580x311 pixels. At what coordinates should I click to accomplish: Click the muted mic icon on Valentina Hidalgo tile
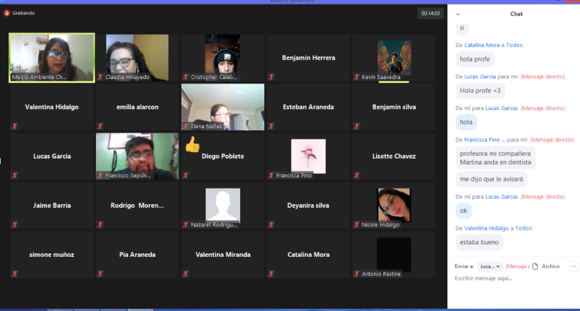click(15, 126)
